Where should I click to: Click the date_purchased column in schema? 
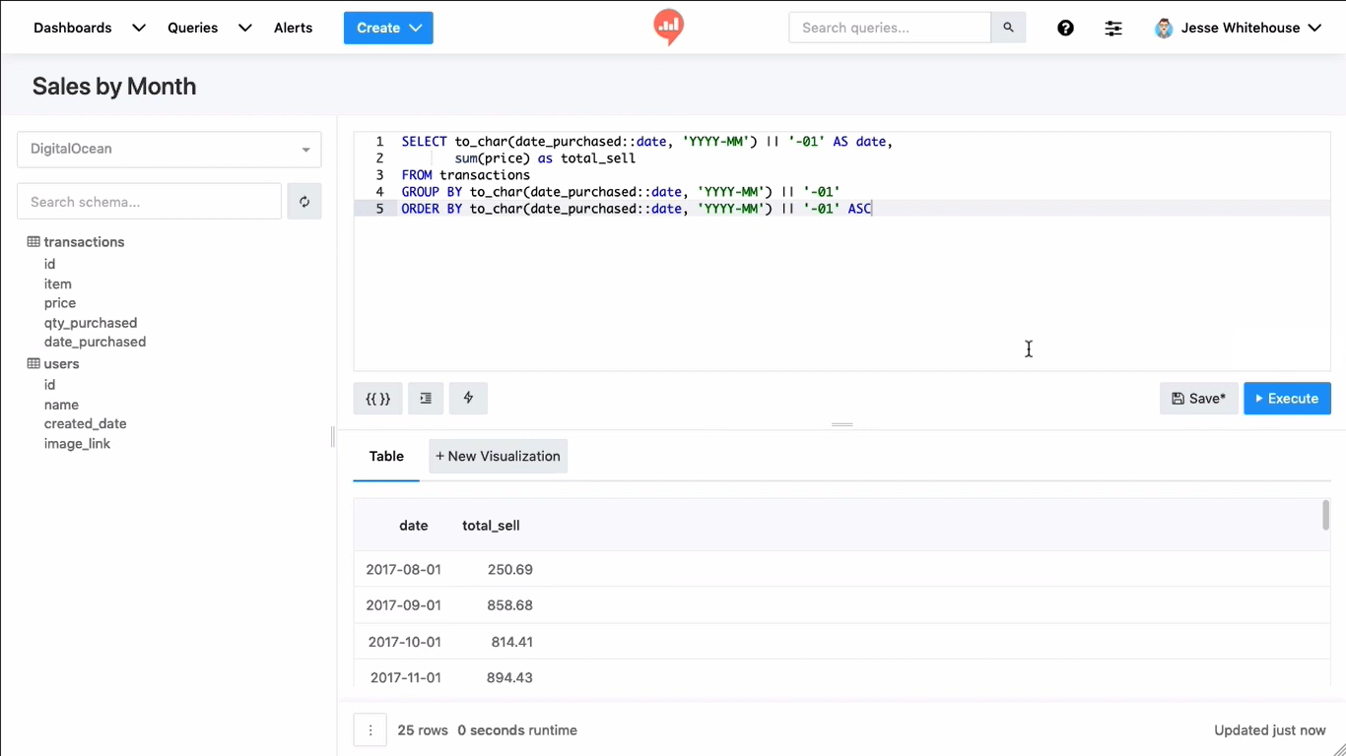(x=95, y=343)
